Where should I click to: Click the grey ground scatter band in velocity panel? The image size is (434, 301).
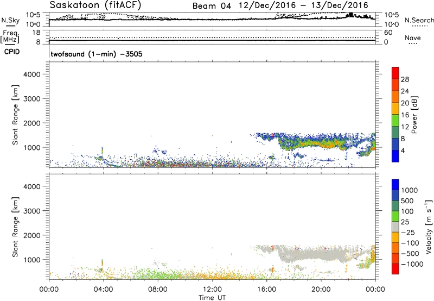coord(313,254)
